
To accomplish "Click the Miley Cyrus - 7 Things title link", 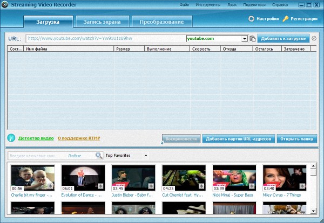I will click(282, 195).
